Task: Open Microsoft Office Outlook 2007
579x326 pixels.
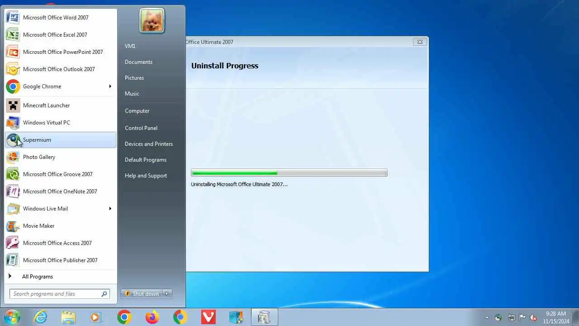Action: coord(60,69)
